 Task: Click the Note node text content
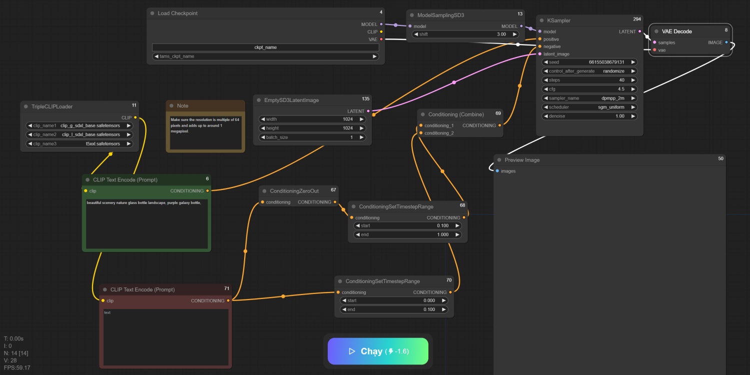(205, 132)
